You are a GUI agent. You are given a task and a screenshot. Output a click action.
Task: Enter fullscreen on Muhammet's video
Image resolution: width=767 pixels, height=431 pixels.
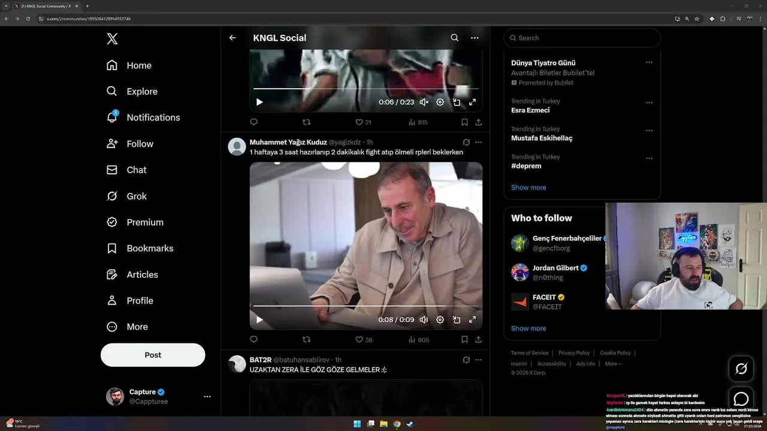(472, 320)
